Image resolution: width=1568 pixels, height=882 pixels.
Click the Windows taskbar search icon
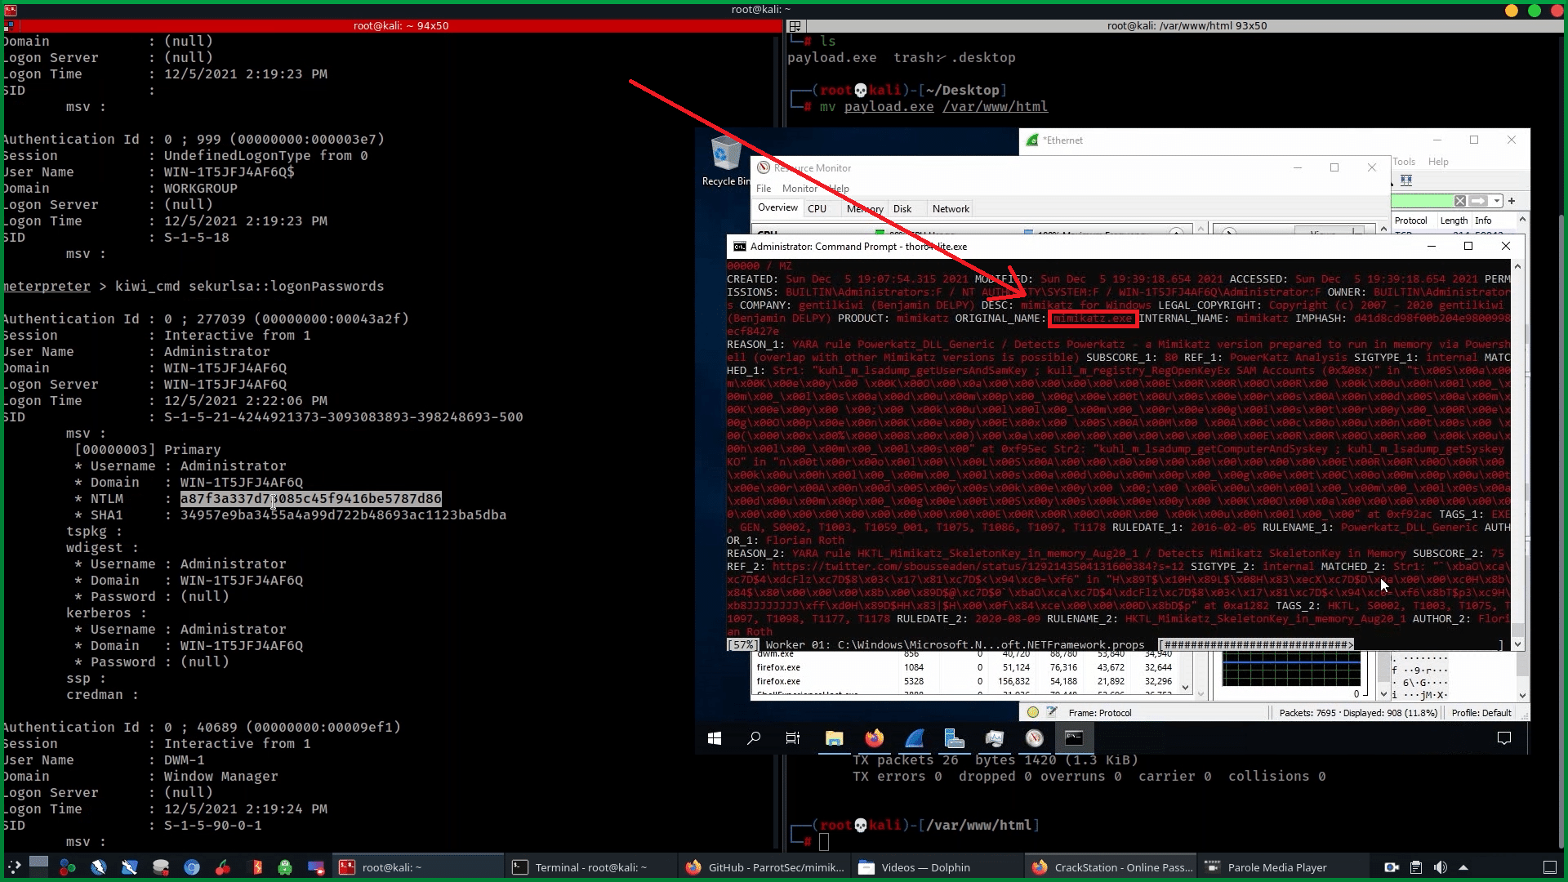(x=754, y=738)
